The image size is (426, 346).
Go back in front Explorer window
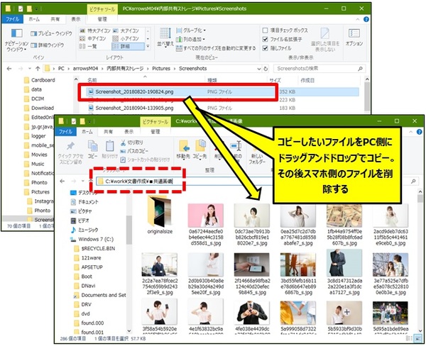click(x=62, y=181)
